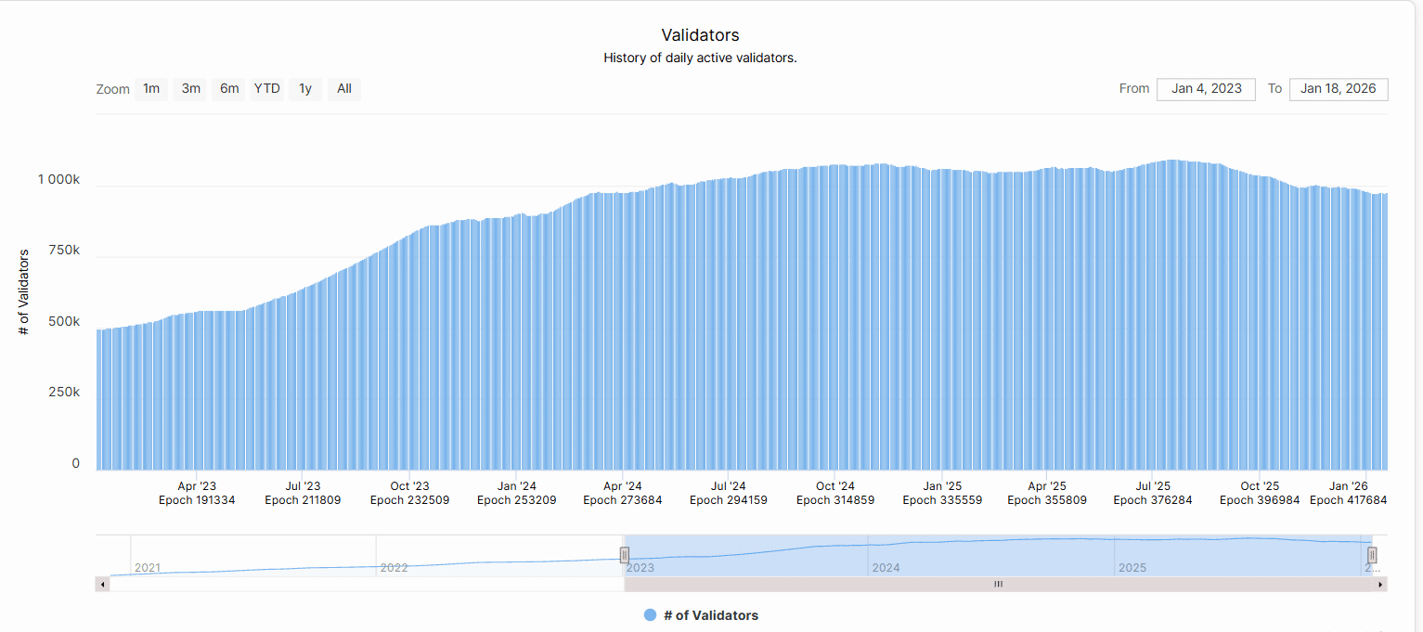Toggle the '# of Validators' series legend label
The height and width of the screenshot is (632, 1423).
[711, 615]
